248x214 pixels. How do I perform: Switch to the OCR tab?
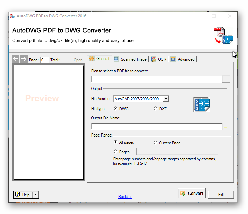159,59
